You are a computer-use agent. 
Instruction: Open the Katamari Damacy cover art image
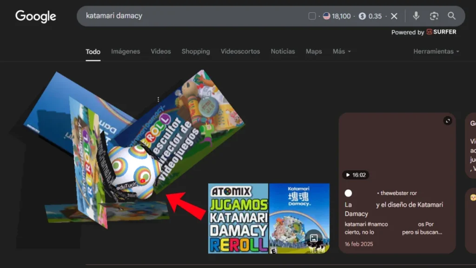(299, 219)
